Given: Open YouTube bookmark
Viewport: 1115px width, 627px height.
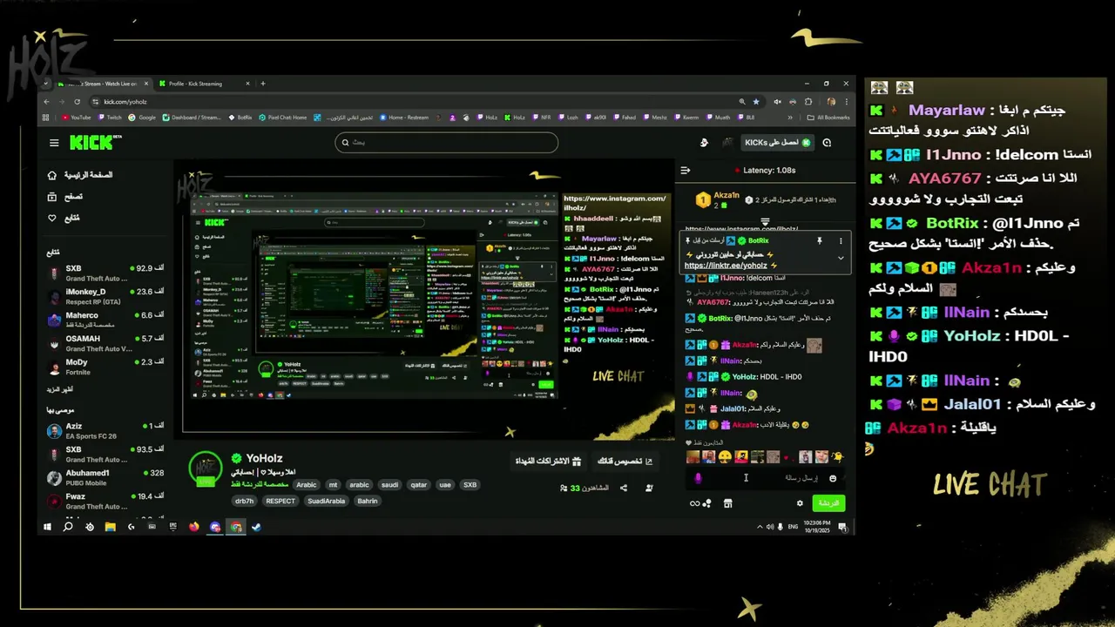Looking at the screenshot, I should pos(77,118).
